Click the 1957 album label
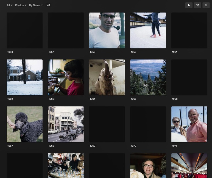 pyautogui.click(x=51, y=52)
